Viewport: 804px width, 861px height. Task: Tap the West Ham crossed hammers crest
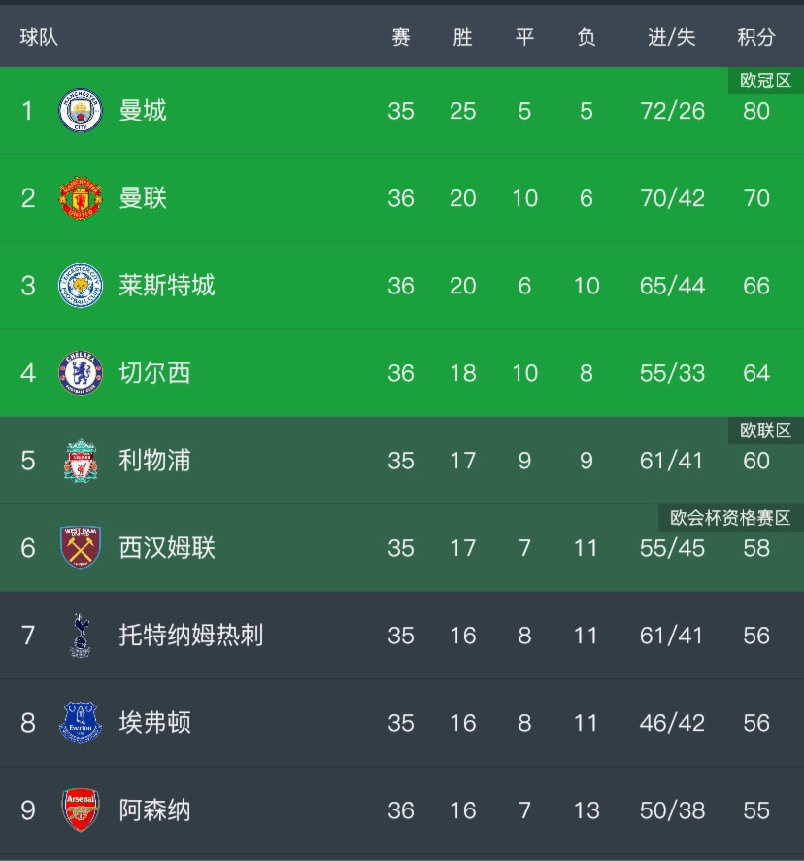81,547
